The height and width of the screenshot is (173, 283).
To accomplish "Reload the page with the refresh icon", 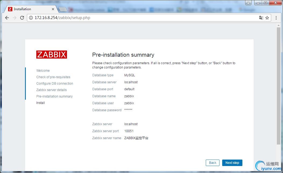I will pos(22,18).
